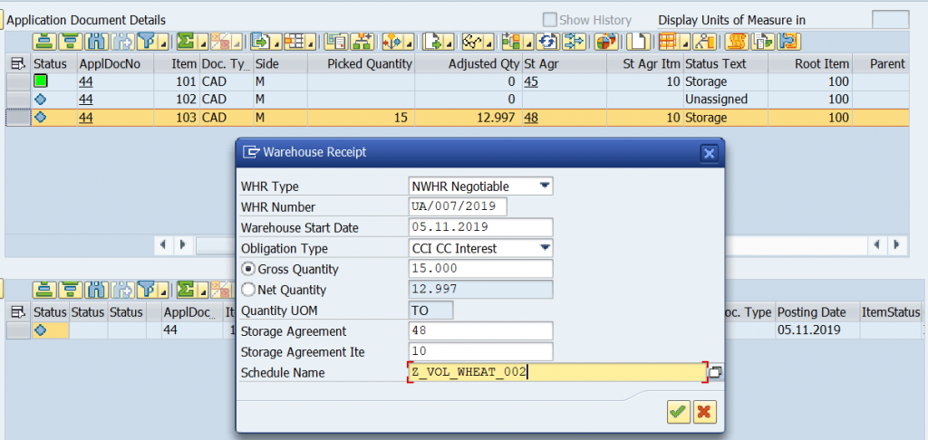Expand the anchor icon options arrow

409,43
